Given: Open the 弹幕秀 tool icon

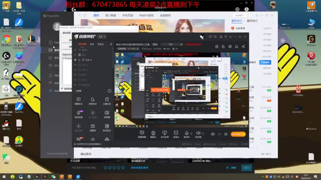Looking at the screenshot, I should [x=93, y=128].
